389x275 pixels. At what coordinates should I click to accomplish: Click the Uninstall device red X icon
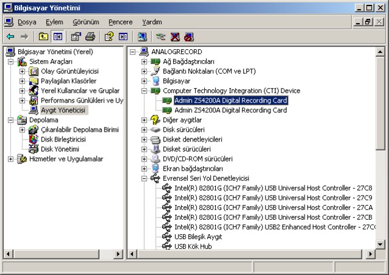point(175,37)
